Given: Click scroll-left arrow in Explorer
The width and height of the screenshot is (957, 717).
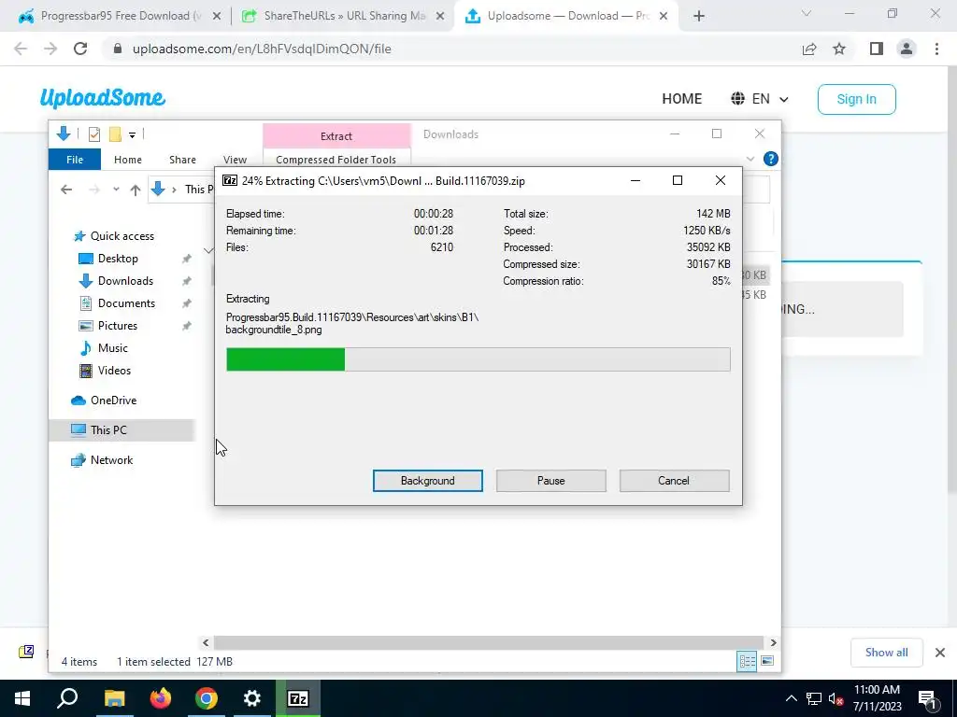Looking at the screenshot, I should click(x=206, y=642).
